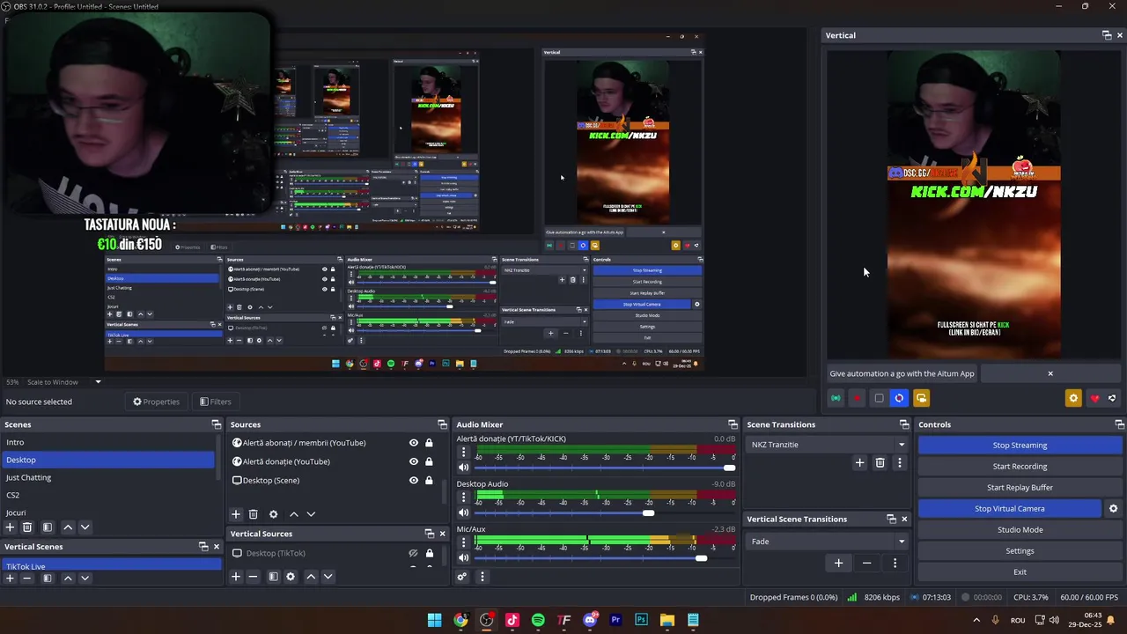Open Audio Mixer three-dot menu at bottom
1127x634 pixels.
tap(482, 577)
